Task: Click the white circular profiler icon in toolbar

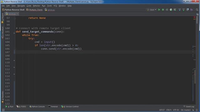Action: 171,10
